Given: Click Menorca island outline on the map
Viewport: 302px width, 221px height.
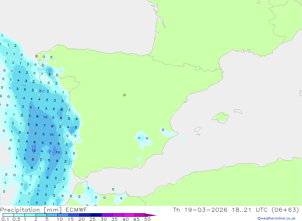Looking at the screenshot, I should click(x=238, y=111).
